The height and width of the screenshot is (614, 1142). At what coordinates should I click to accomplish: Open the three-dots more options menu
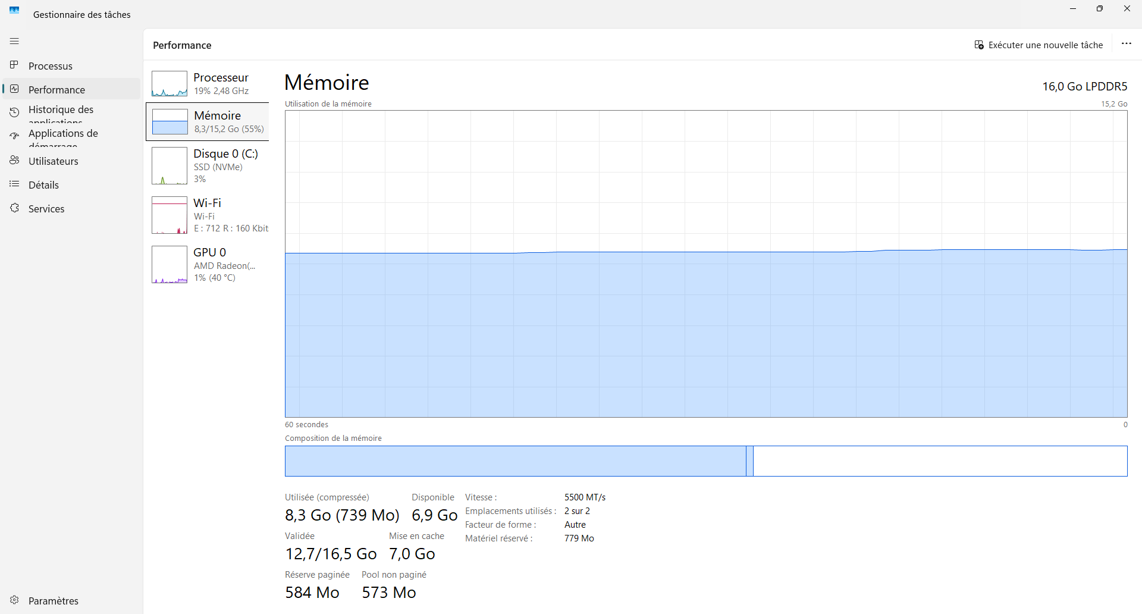(1127, 44)
